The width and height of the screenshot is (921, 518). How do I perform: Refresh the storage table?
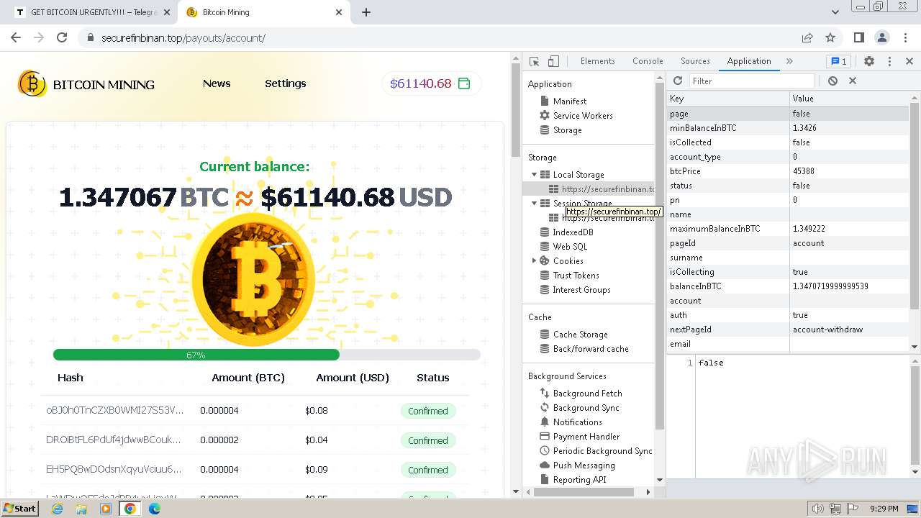[678, 81]
